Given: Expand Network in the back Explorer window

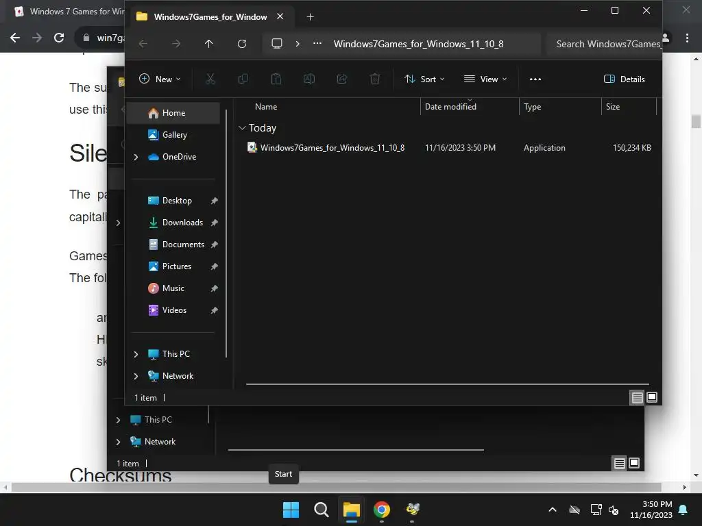Looking at the screenshot, I should (118, 442).
